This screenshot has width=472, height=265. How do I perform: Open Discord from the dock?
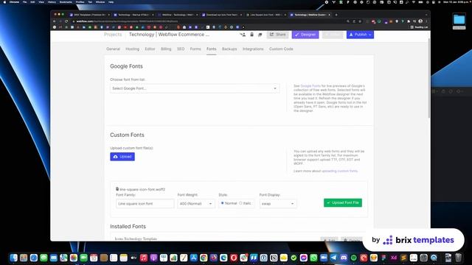[344, 258]
